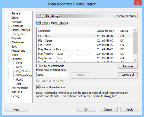This screenshot has width=144, height=117.
Task: Click Cancel to discard changes
Action: tap(108, 110)
